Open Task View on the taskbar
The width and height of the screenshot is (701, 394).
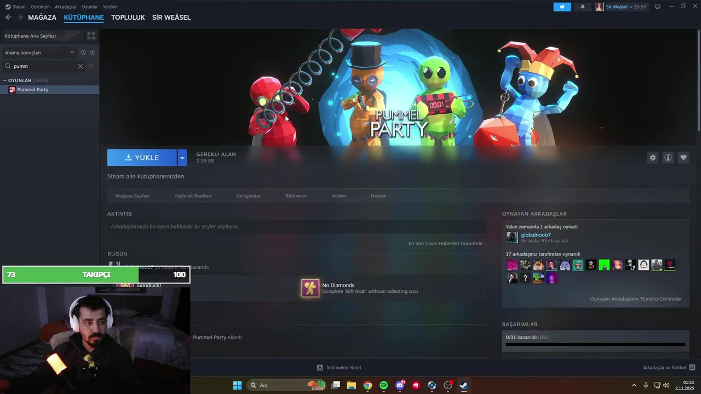336,385
